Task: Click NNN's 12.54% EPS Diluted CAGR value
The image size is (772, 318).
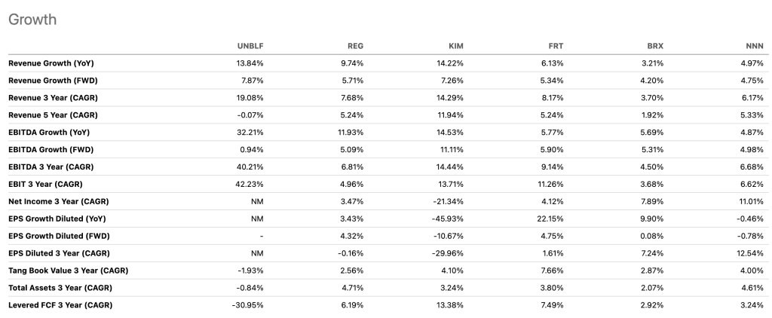Action: (x=750, y=253)
